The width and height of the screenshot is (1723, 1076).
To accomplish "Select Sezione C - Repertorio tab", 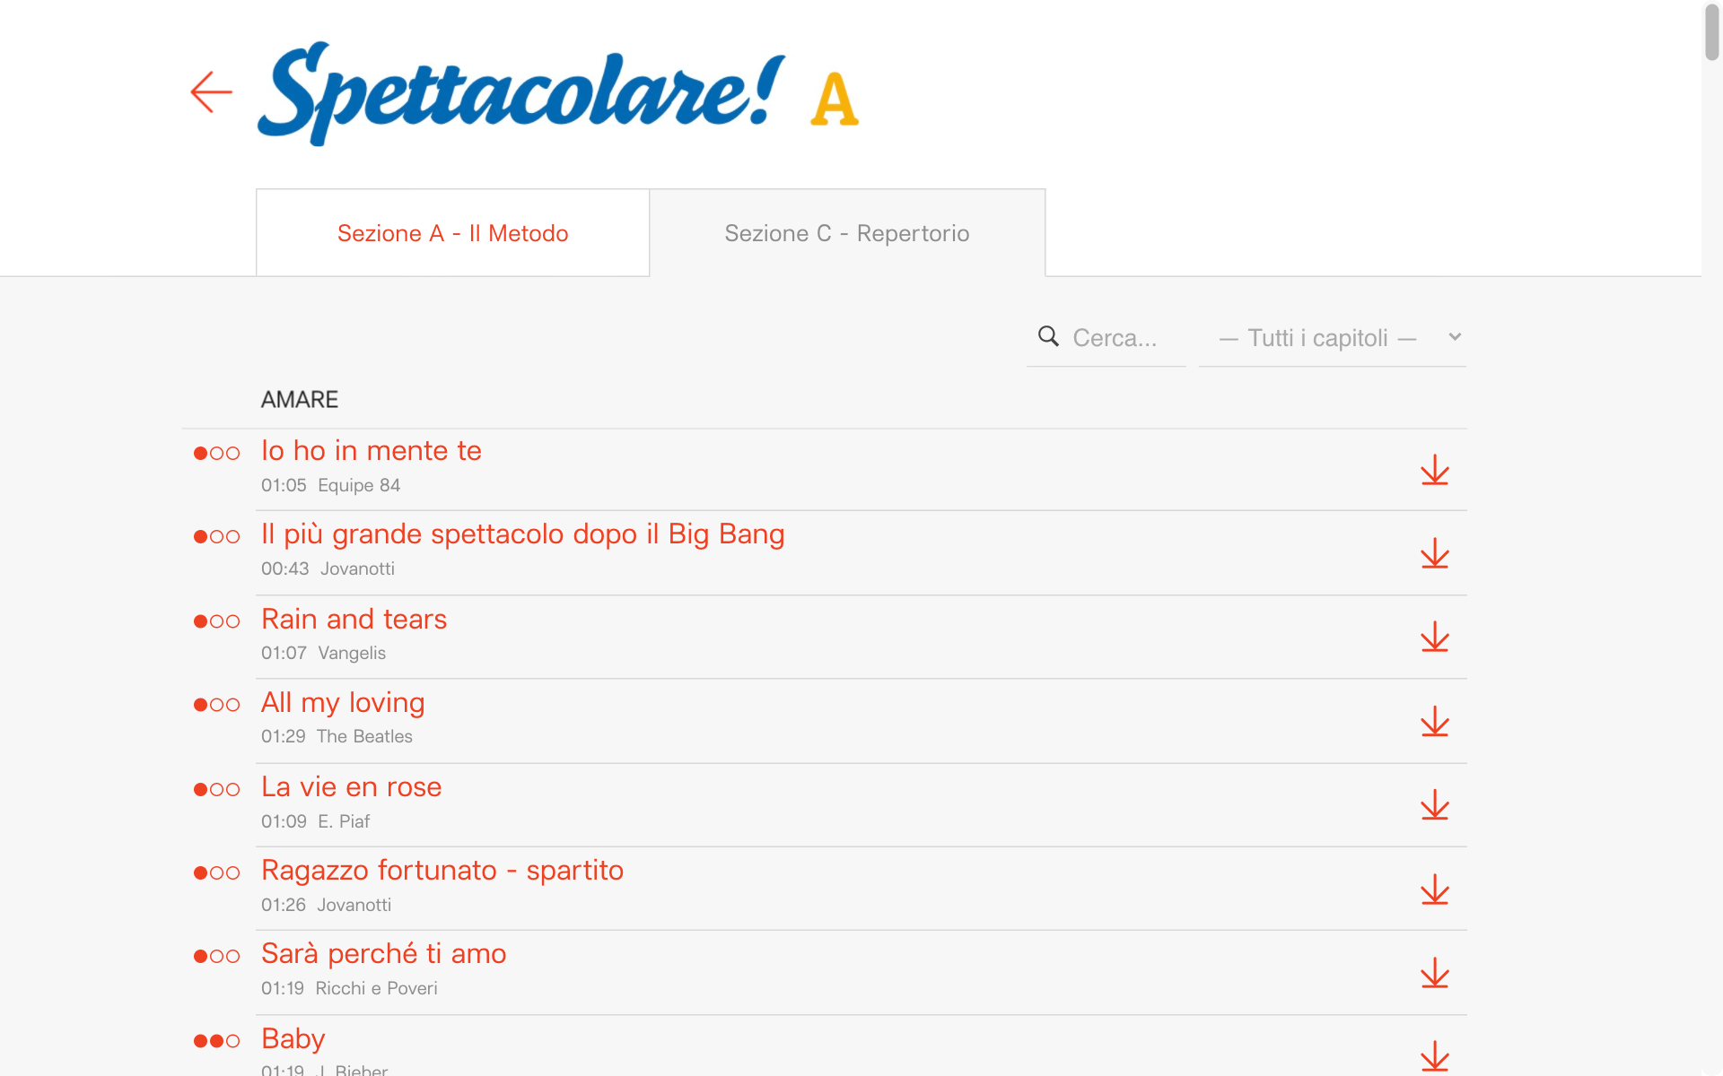I will (x=847, y=233).
